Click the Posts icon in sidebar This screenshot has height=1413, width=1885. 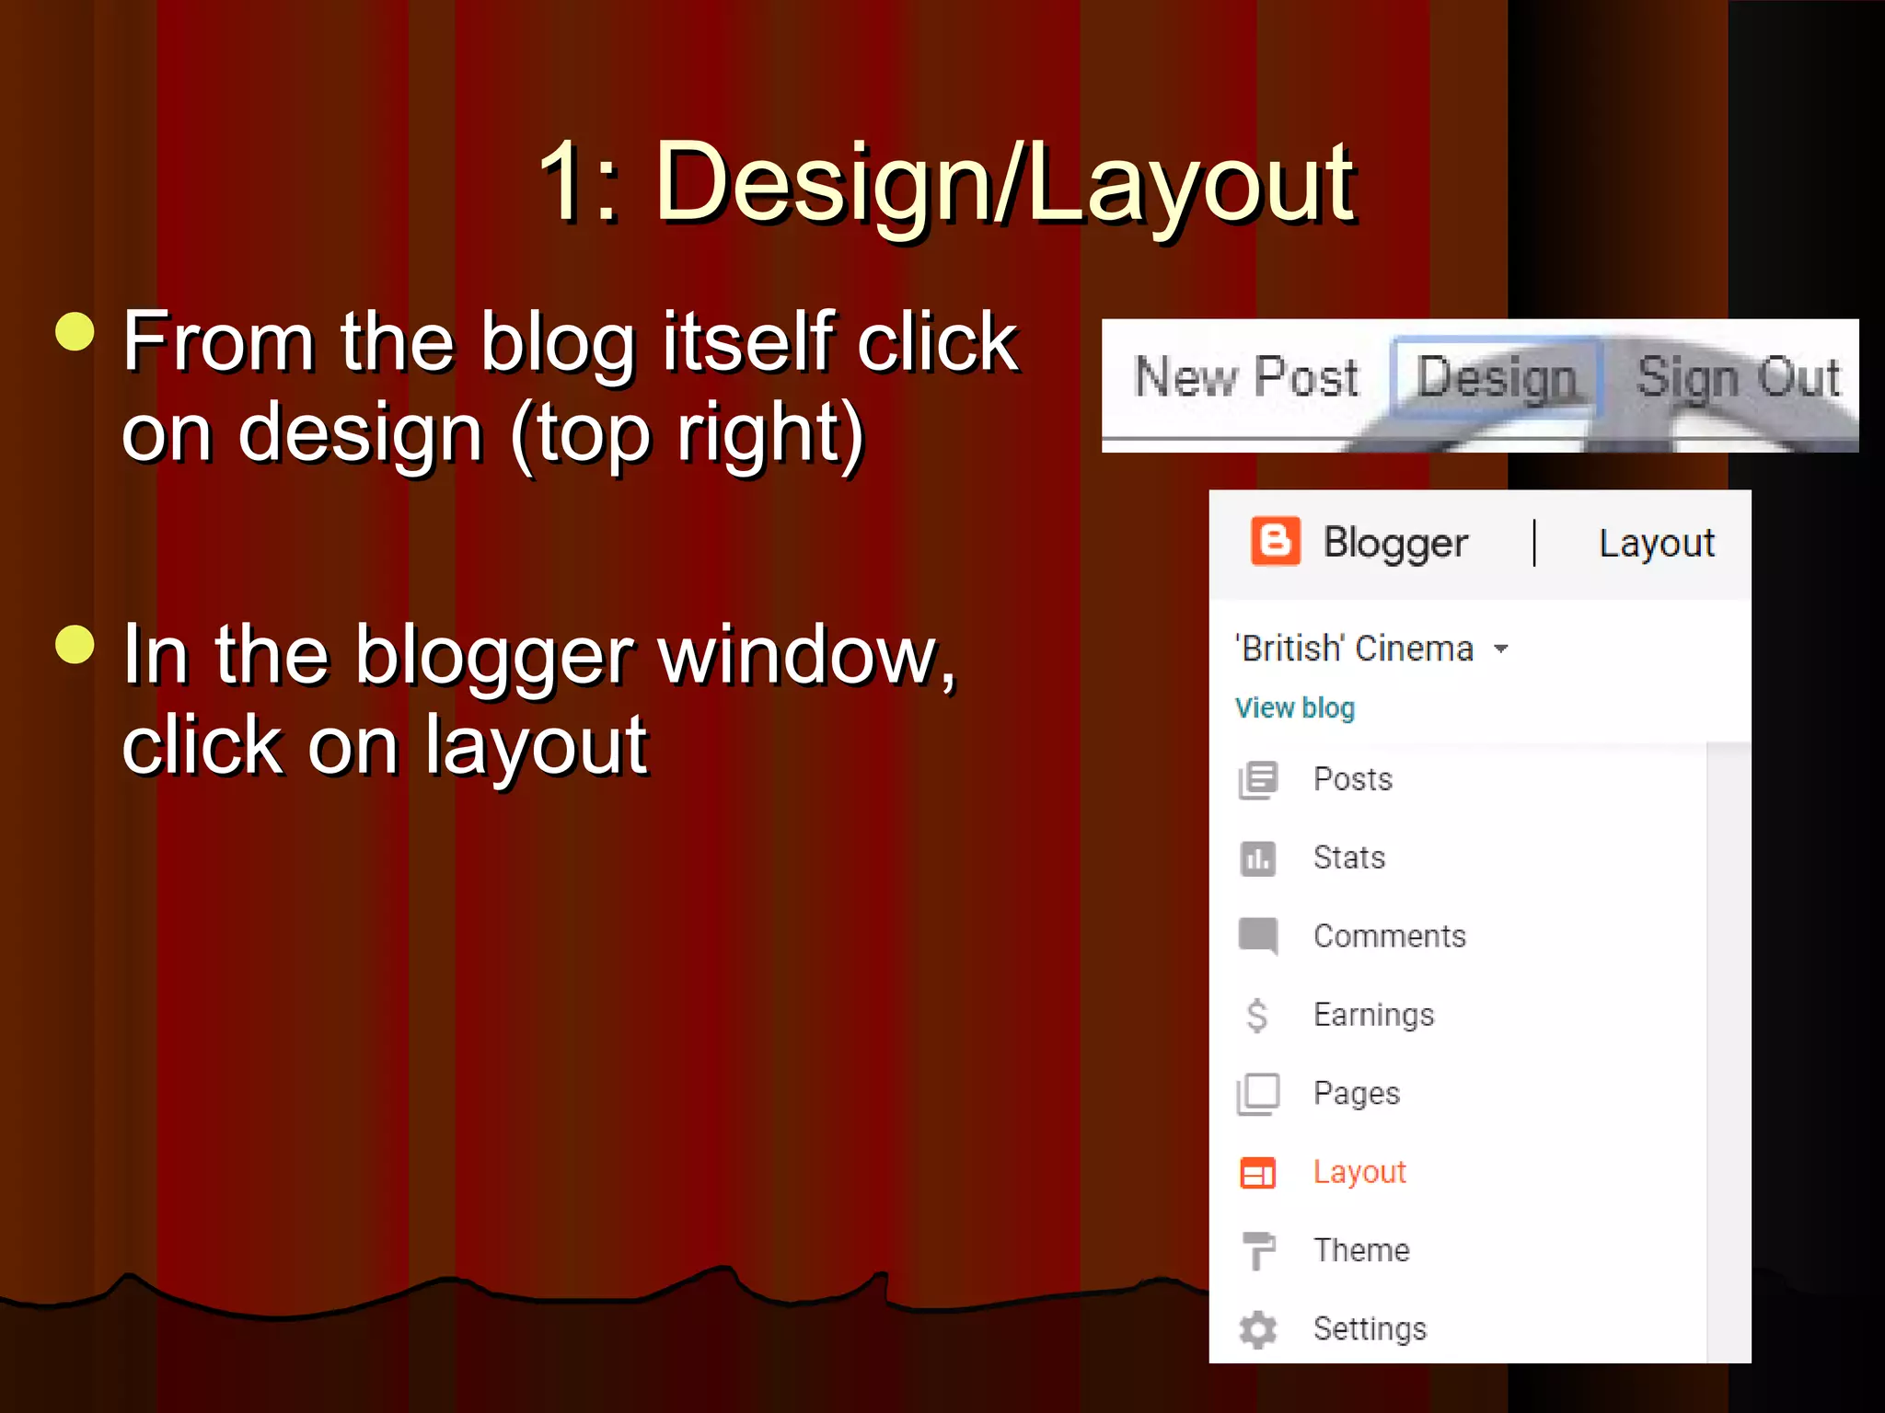pyautogui.click(x=1257, y=780)
